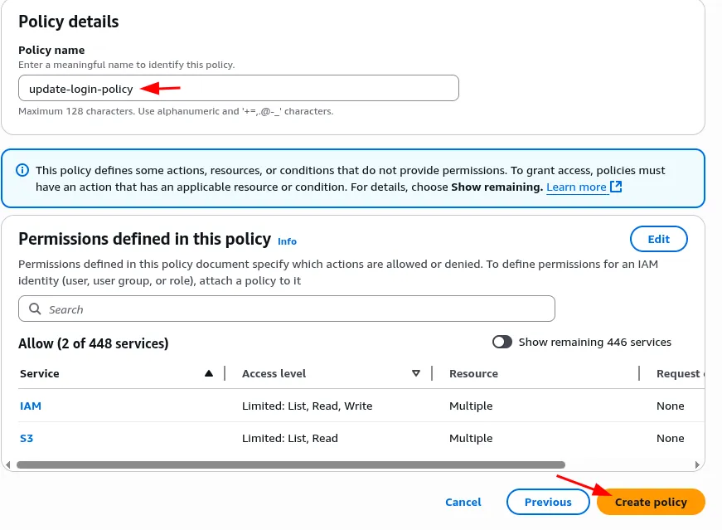Click the Resource column header
This screenshot has width=722, height=530.
pyautogui.click(x=473, y=373)
